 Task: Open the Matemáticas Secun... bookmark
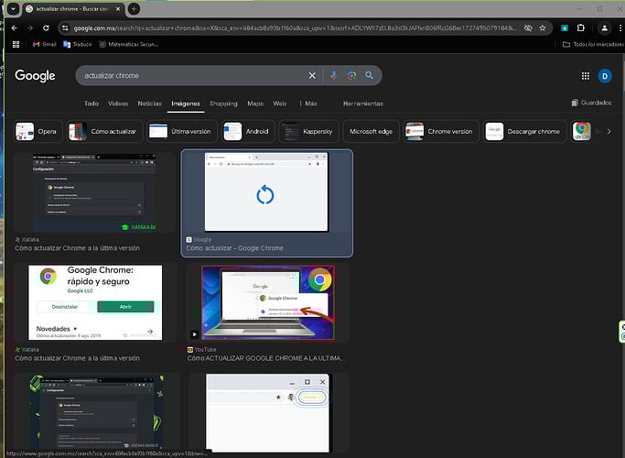[129, 44]
